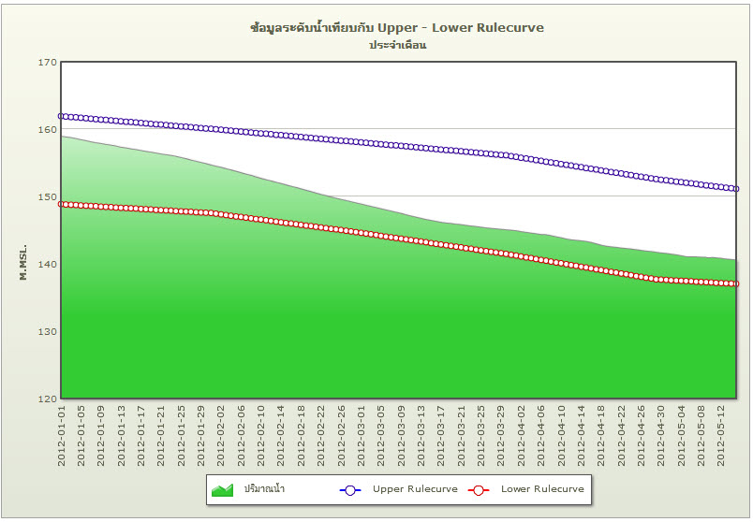Click the 2012-04-26 x-axis date label
This screenshot has width=753, height=522.
642,436
